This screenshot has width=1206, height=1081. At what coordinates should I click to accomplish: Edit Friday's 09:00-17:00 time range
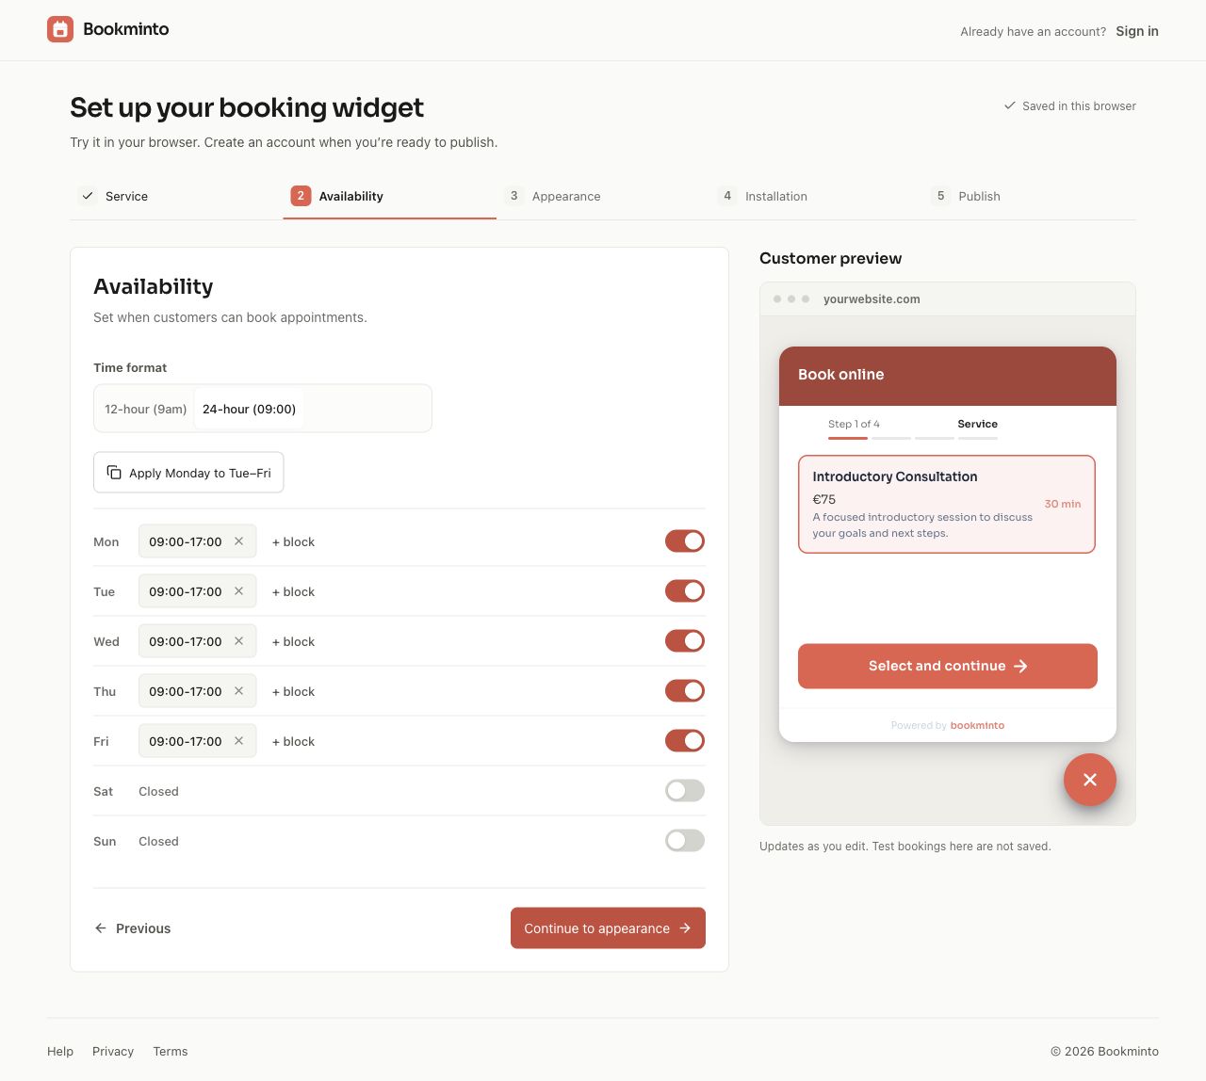pyautogui.click(x=186, y=741)
